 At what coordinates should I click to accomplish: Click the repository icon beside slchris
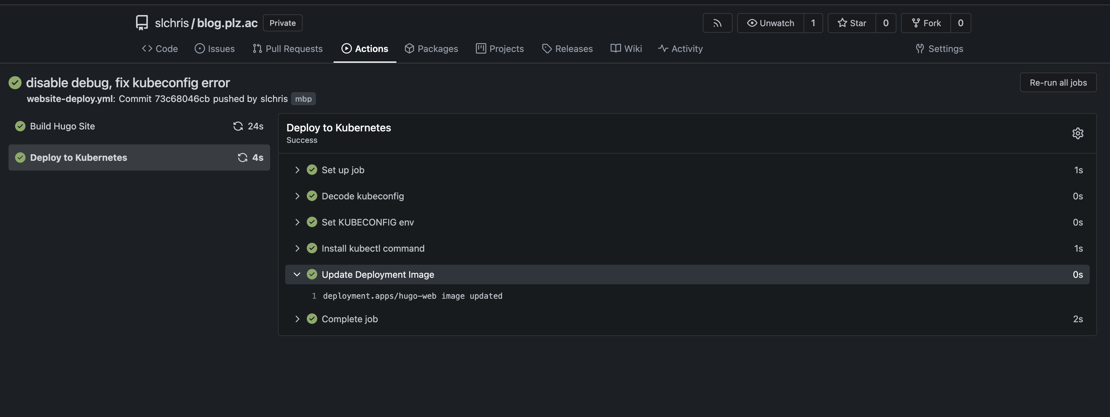142,23
